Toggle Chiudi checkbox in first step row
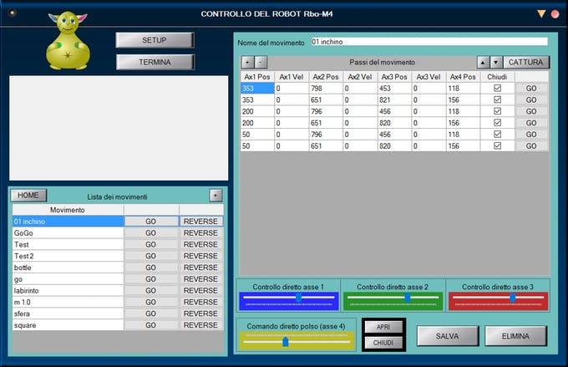 (x=497, y=88)
